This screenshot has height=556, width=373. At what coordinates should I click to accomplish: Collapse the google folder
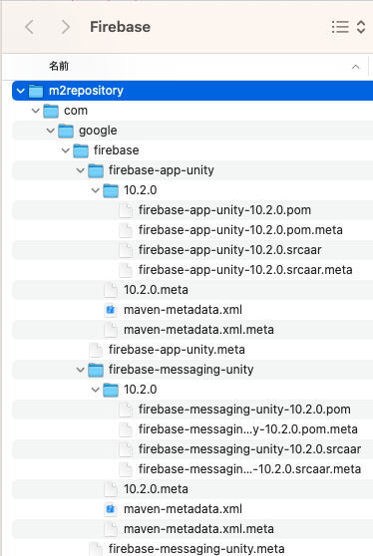coord(51,131)
